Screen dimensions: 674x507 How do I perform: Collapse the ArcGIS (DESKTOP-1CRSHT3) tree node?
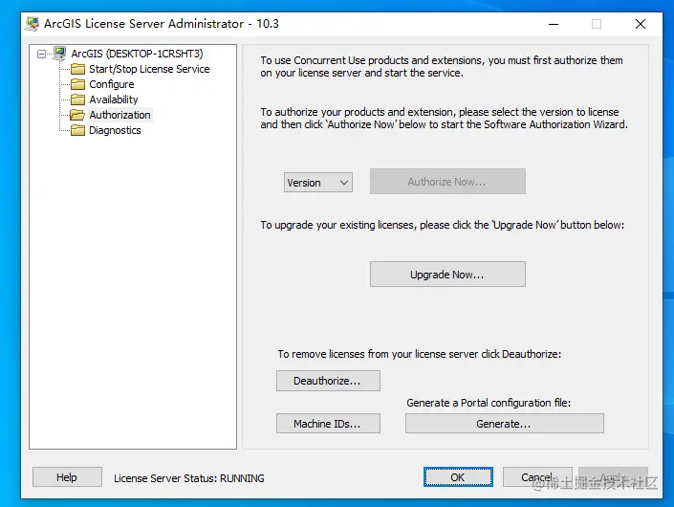41,54
